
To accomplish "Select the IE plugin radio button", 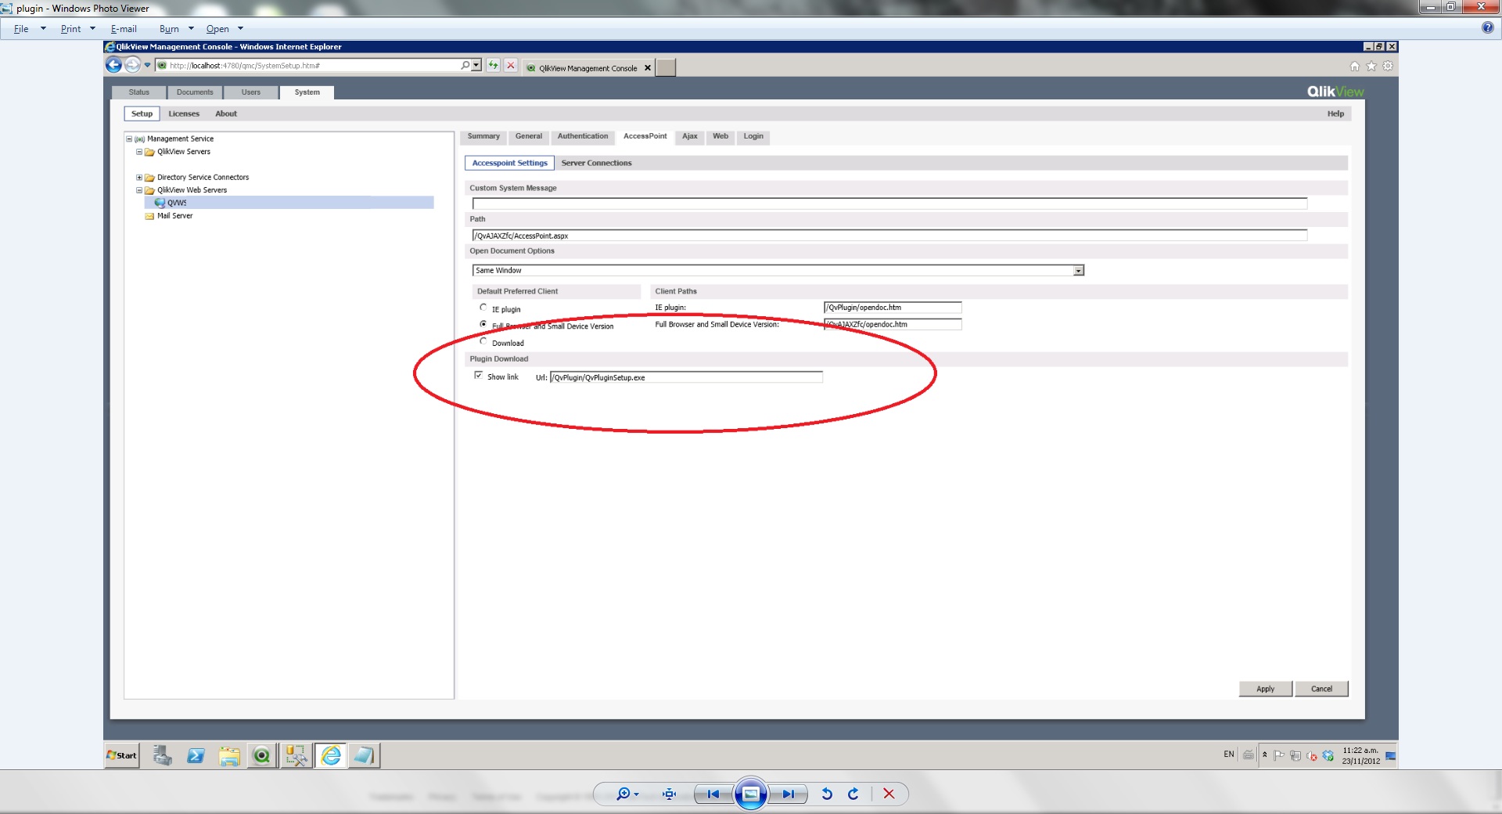I will pos(483,308).
